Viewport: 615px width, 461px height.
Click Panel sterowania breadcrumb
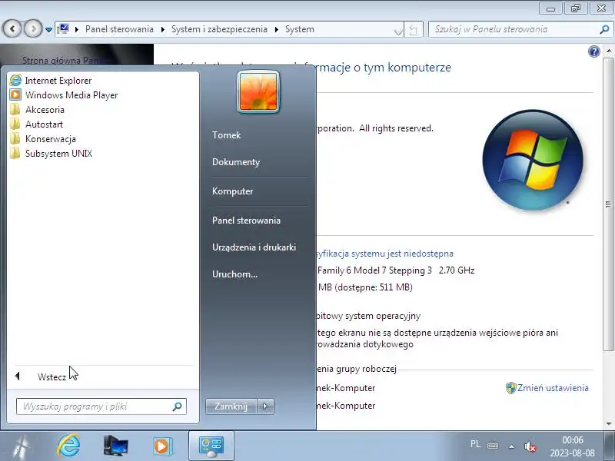point(119,29)
